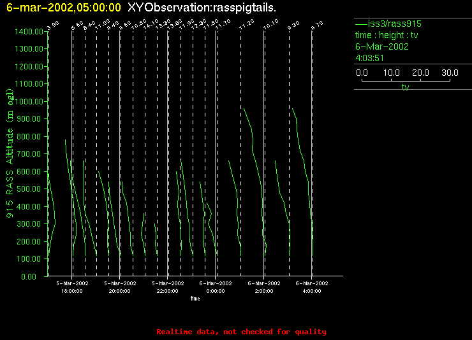Click the '5-Mar-2002 20:00:00' x-axis label
The image size is (472, 340).
tap(120, 287)
